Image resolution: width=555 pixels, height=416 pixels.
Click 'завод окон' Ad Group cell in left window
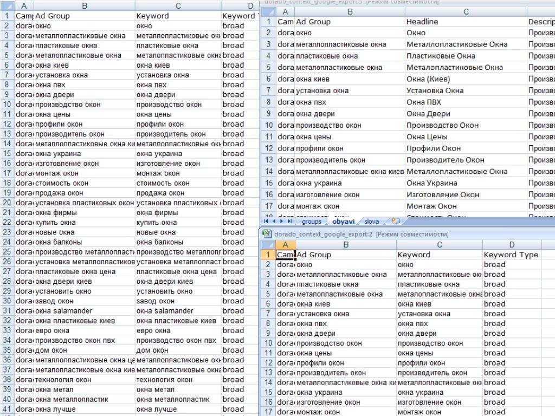click(85, 301)
